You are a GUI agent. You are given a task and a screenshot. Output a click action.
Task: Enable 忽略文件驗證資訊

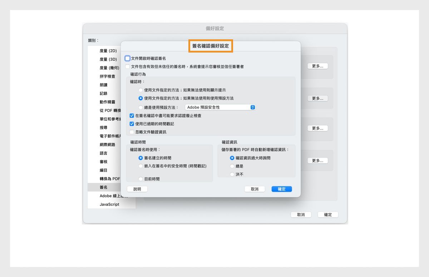click(x=132, y=131)
